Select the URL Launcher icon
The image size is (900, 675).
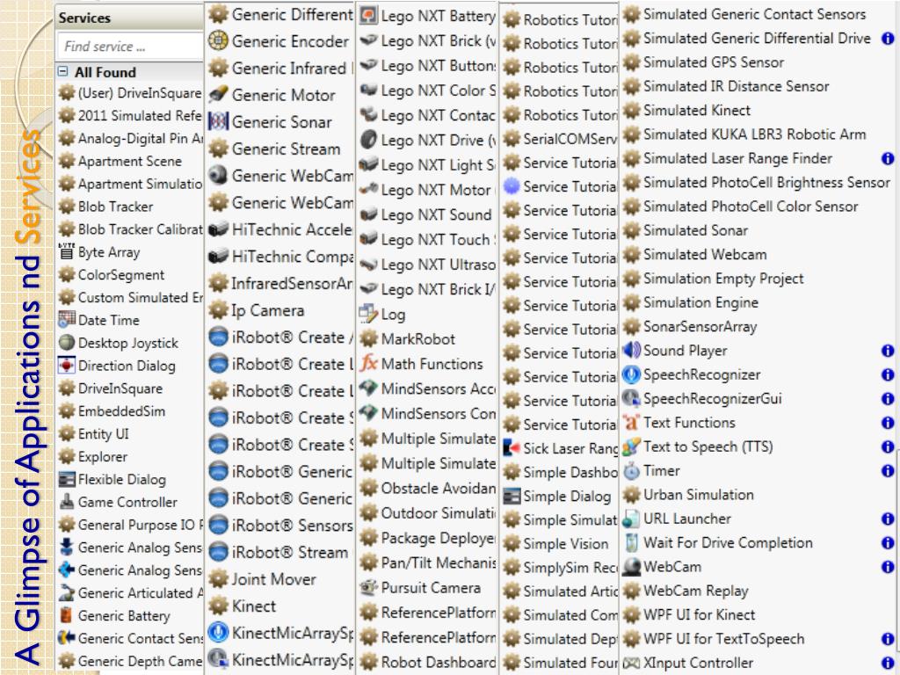(631, 519)
